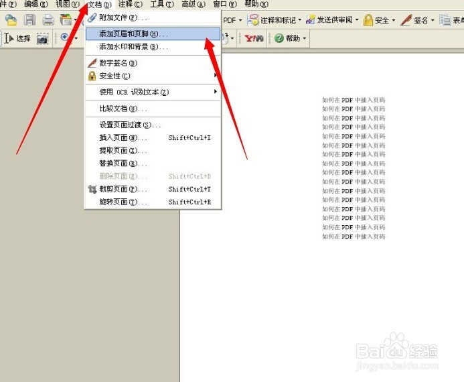Viewport: 464px width, 382px height.
Task: Click the 注释和标记 comment icon
Action: pos(252,20)
